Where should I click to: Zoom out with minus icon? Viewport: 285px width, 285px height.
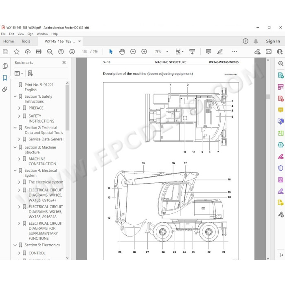click(133, 52)
